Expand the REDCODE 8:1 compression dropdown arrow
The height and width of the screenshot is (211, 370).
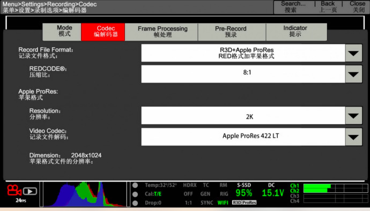click(353, 74)
